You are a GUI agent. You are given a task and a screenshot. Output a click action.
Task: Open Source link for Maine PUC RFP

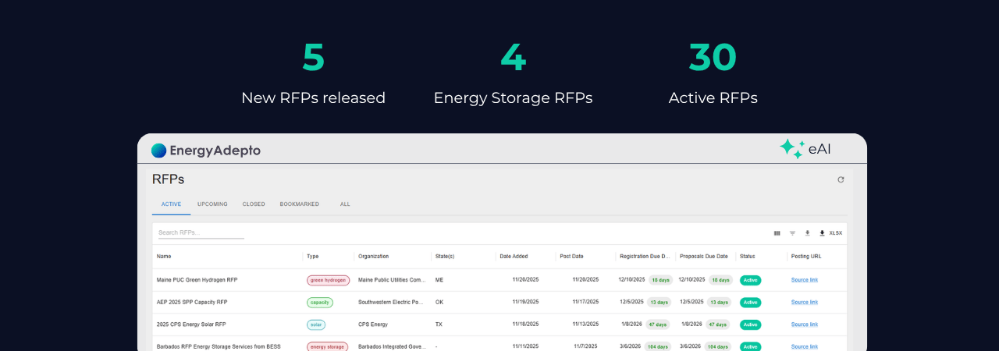(804, 280)
